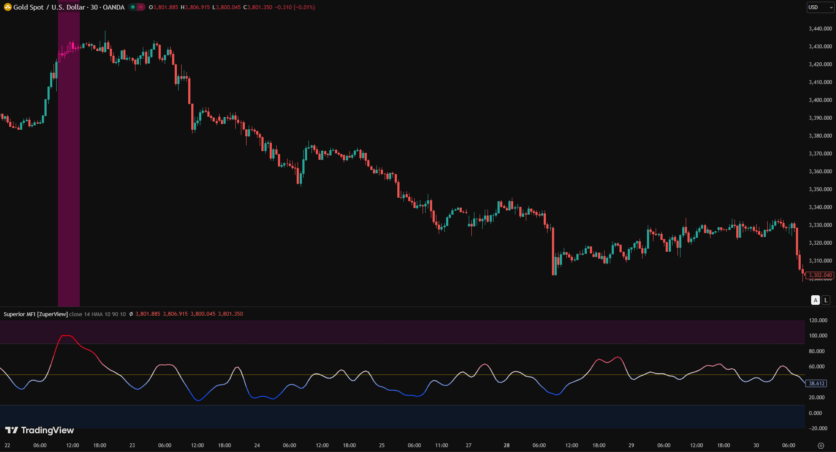Viewport: 836px width, 452px height.
Task: Click the 3,400.000 level on price axis
Action: pos(820,100)
